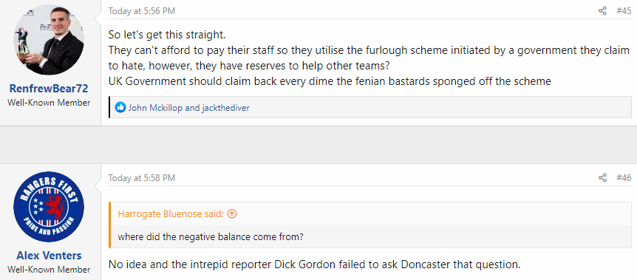View Alex Venters user profile
The width and height of the screenshot is (637, 280).
pyautogui.click(x=49, y=256)
